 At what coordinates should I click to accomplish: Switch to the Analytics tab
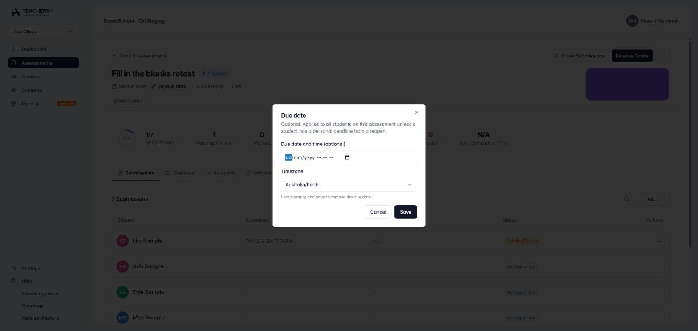coord(220,173)
